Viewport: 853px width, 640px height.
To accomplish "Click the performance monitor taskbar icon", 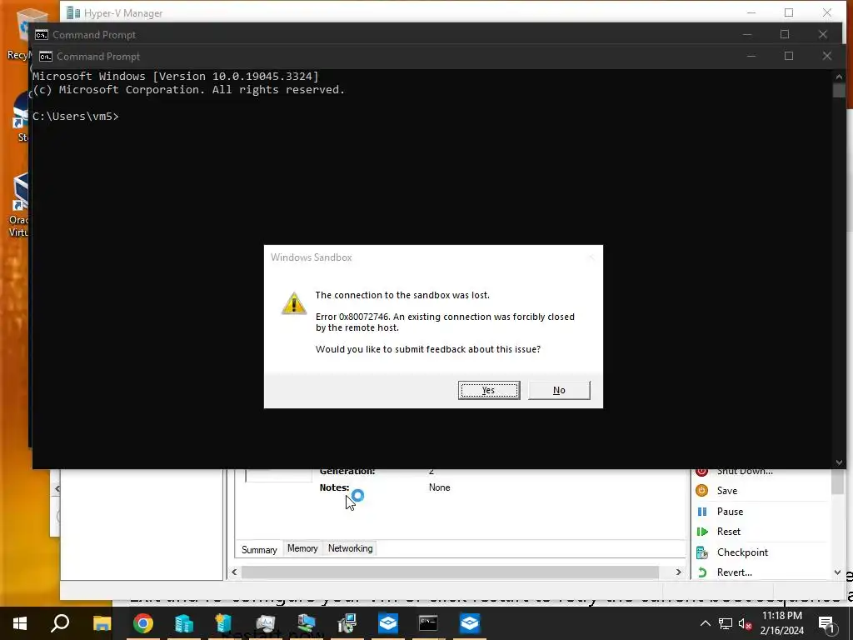I will [x=266, y=623].
